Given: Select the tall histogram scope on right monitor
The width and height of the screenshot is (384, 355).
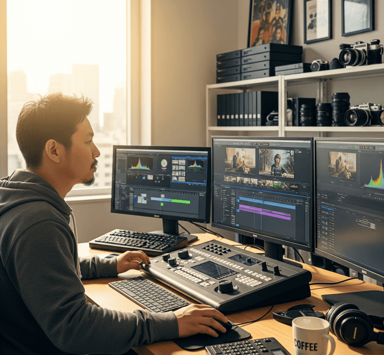Looking at the screenshot, I should tap(372, 171).
